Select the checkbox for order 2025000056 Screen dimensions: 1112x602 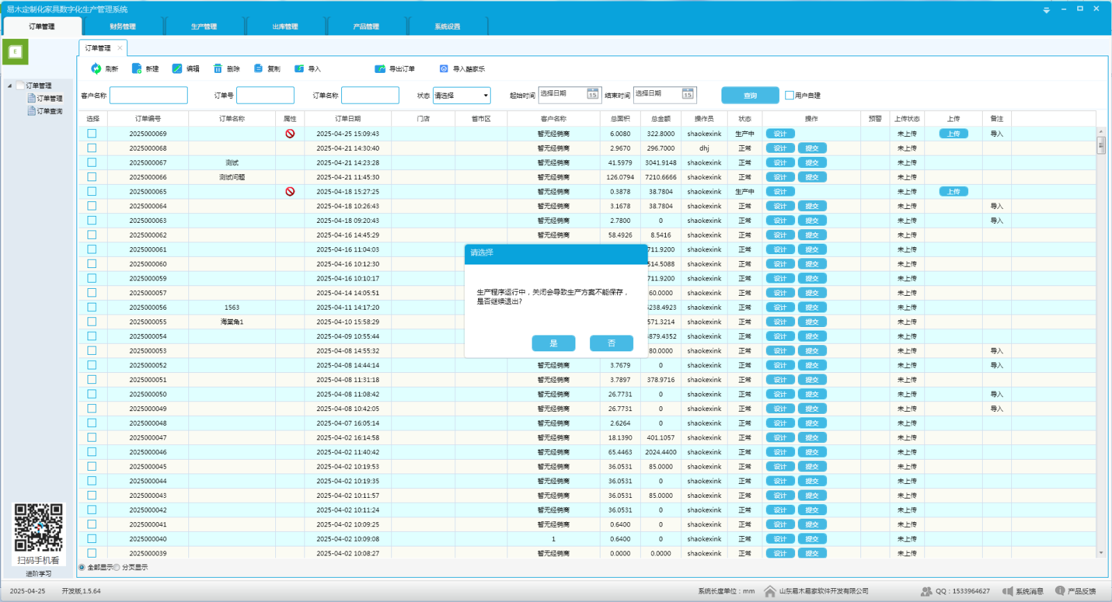click(x=92, y=308)
